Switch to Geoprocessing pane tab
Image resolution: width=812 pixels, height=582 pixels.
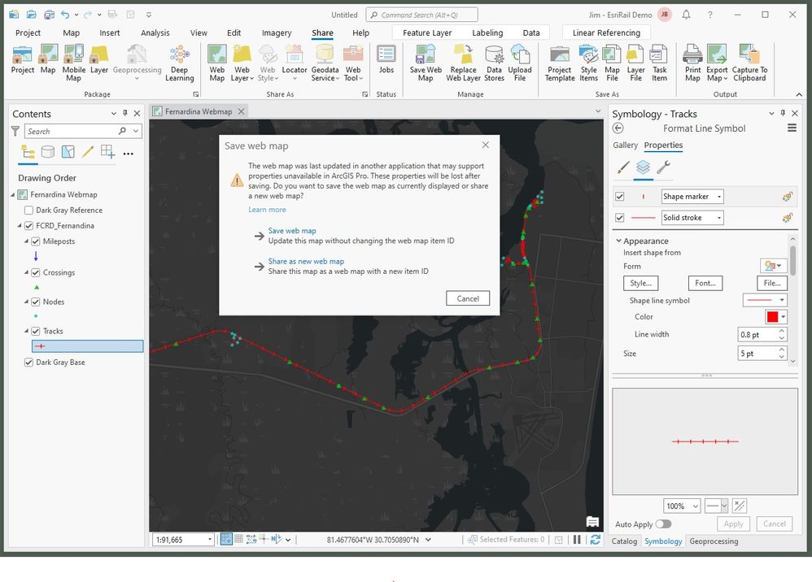tap(714, 541)
